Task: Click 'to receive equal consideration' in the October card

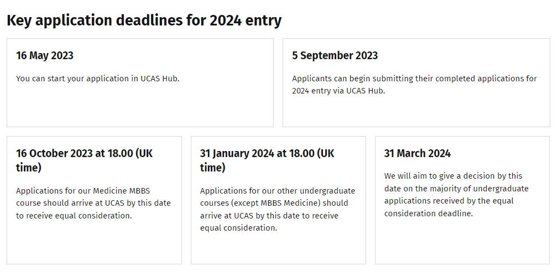Action: click(x=74, y=216)
